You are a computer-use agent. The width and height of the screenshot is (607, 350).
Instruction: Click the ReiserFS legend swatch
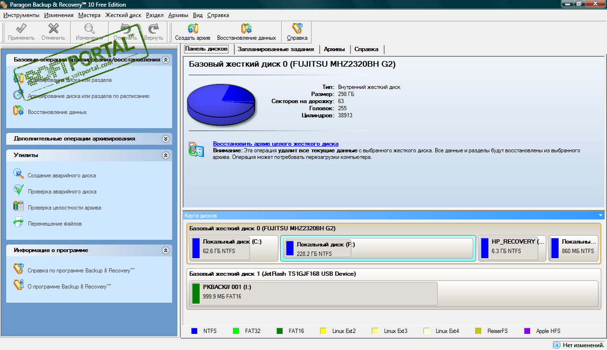478,331
